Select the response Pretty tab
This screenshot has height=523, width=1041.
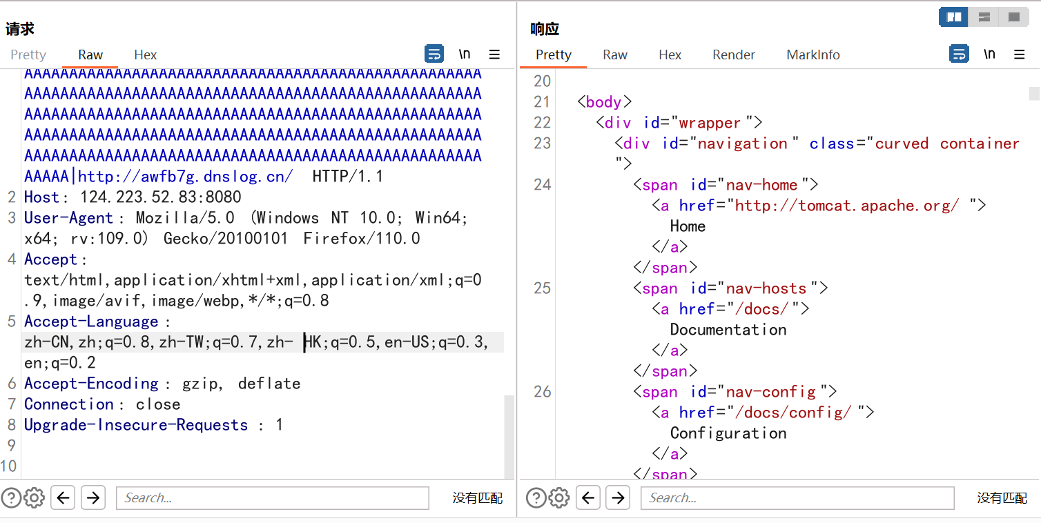point(554,55)
